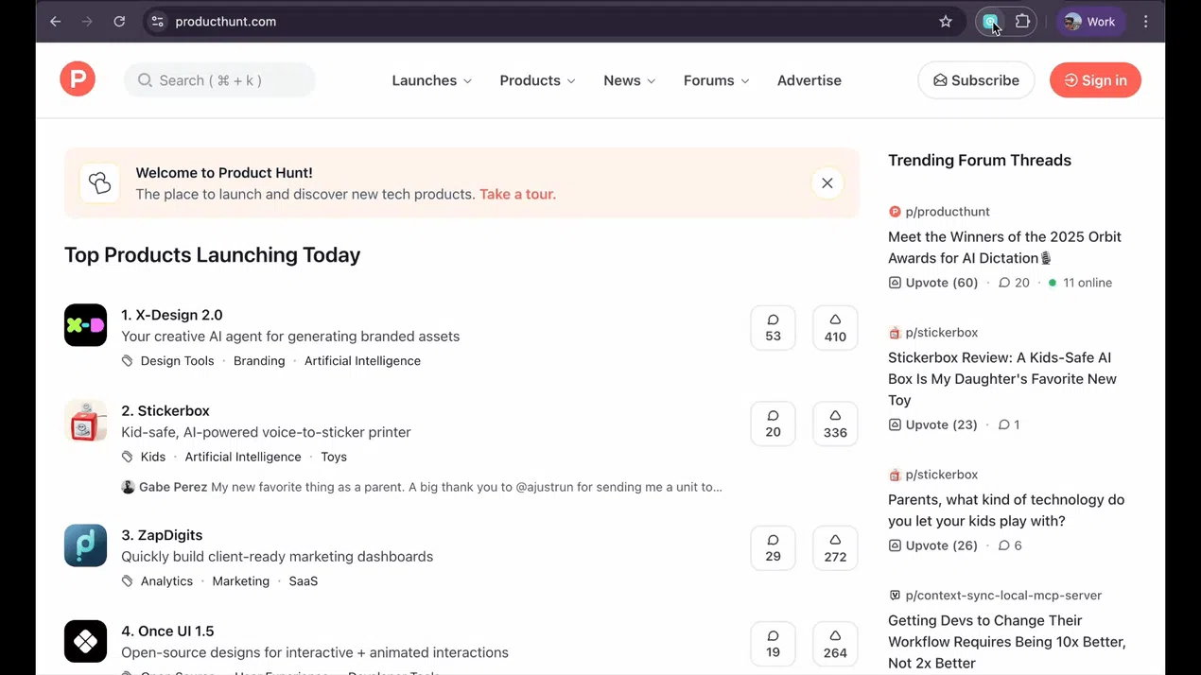Expand the Forums dropdown menu
Viewport: 1201px width, 675px height.
[x=717, y=80]
